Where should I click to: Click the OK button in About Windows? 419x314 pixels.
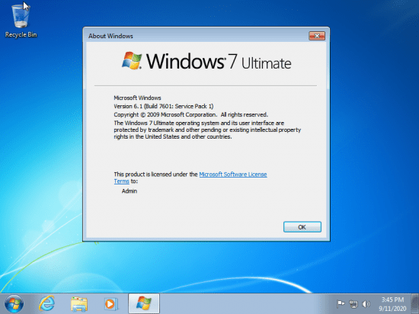click(x=302, y=227)
